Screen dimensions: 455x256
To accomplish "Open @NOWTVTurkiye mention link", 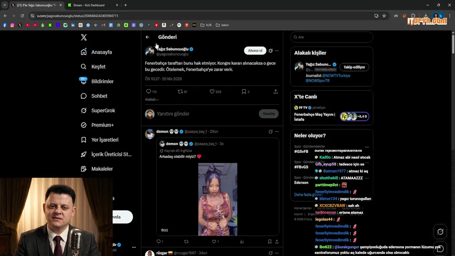I will tap(336, 76).
